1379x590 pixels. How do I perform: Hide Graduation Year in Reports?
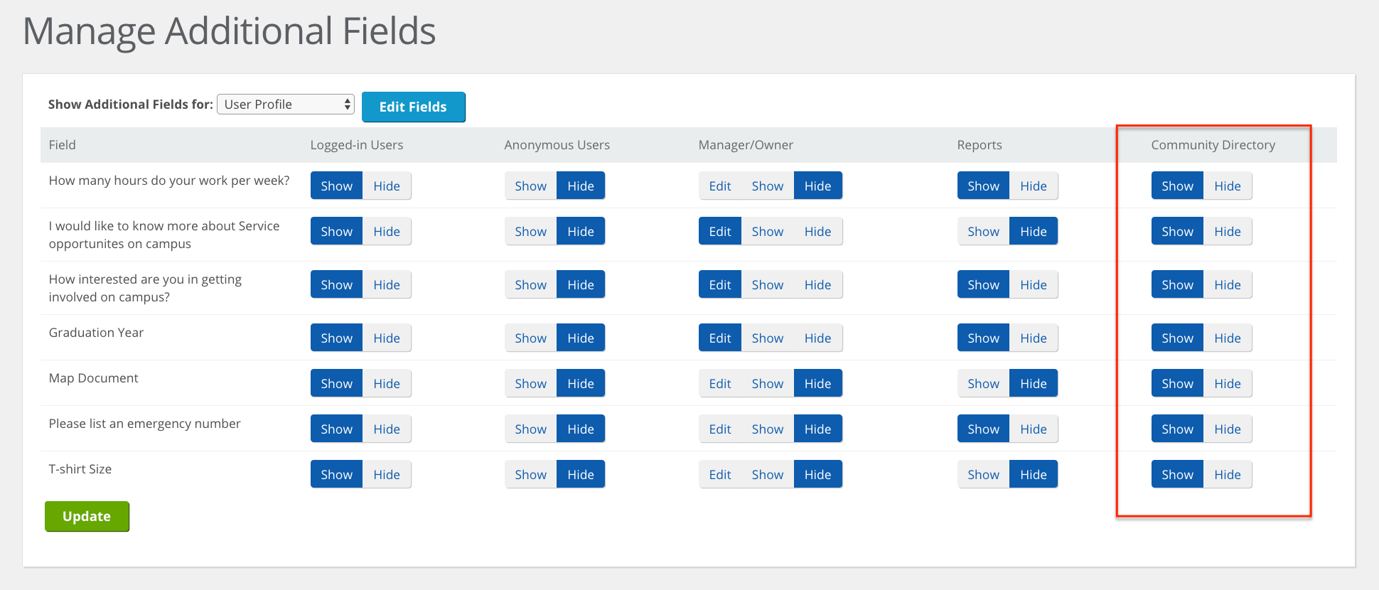(1034, 338)
